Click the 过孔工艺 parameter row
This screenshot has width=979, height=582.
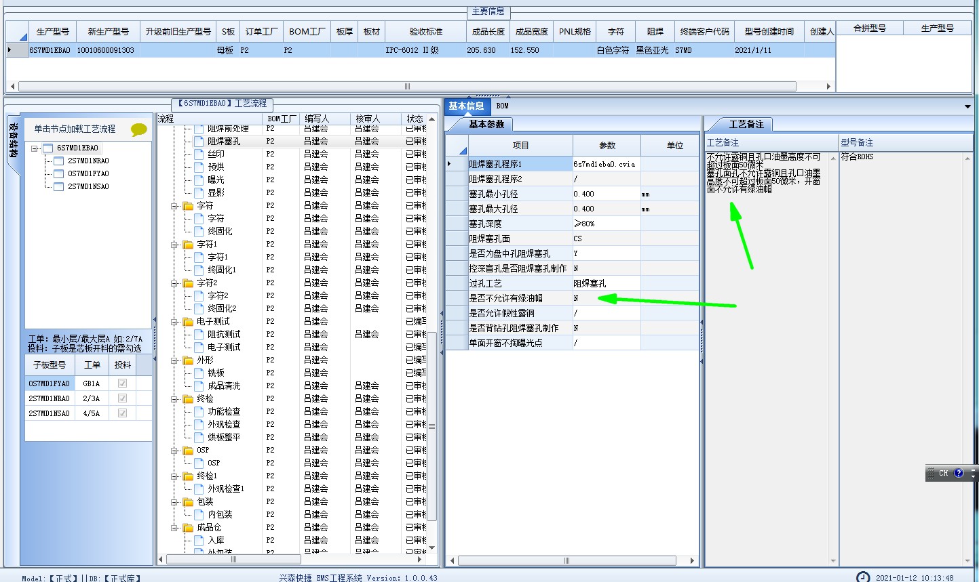click(572, 283)
